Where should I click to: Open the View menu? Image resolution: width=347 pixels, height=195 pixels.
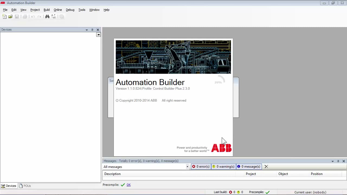[x=23, y=10]
